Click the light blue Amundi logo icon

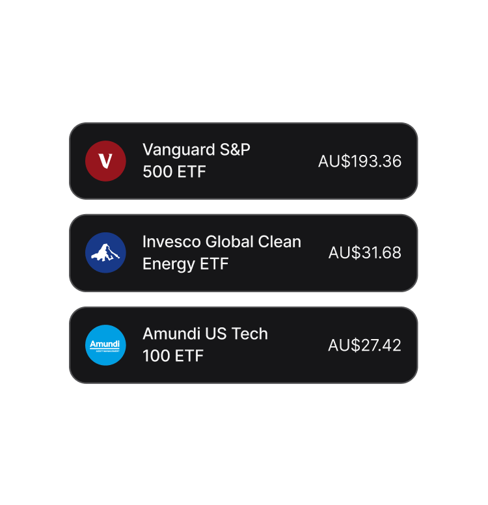(105, 345)
